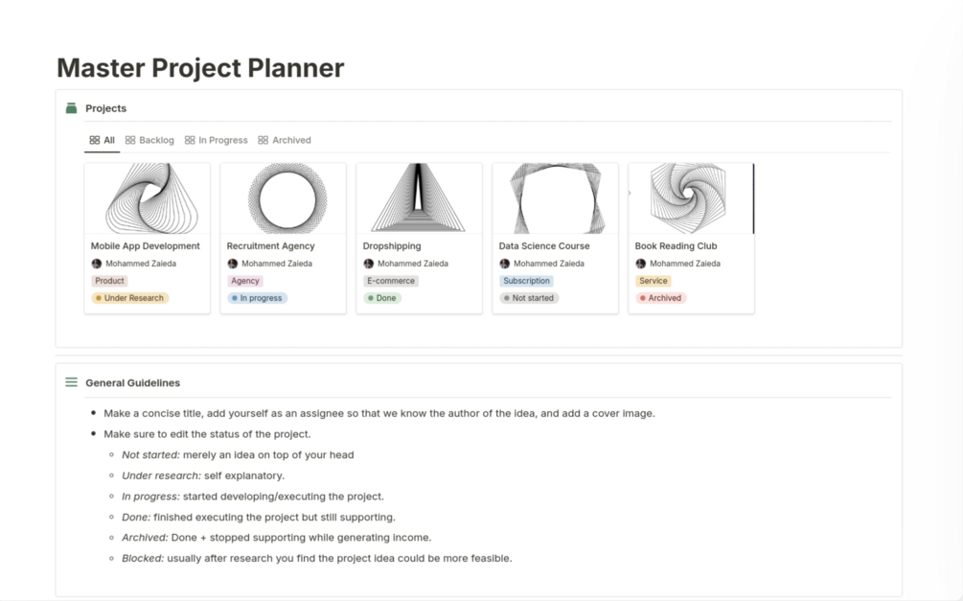Click the Dropshipping cover image
The width and height of the screenshot is (963, 601).
(419, 196)
